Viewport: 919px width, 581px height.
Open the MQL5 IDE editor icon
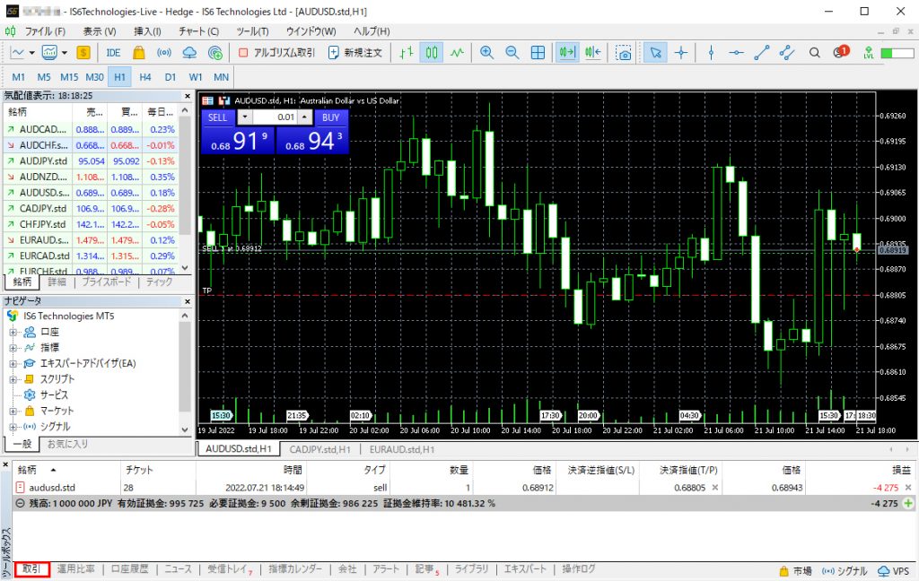coord(113,53)
